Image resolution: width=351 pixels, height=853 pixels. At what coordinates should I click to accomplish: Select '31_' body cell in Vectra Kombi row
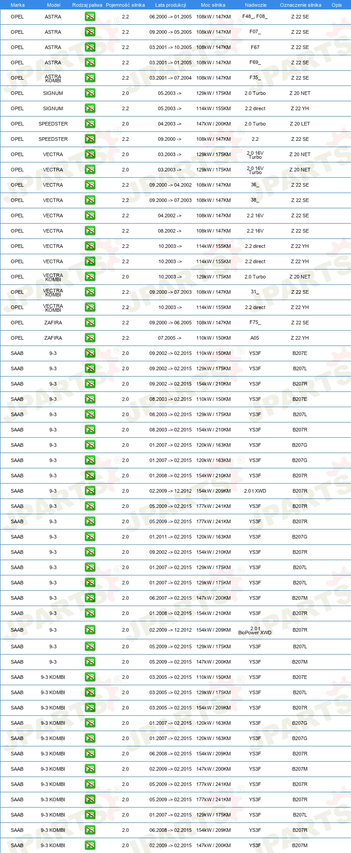(255, 292)
